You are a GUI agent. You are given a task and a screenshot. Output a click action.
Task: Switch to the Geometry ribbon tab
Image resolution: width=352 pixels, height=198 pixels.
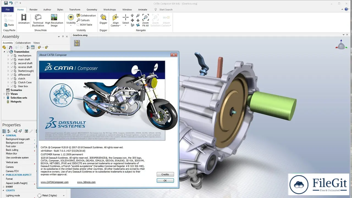(92, 9)
